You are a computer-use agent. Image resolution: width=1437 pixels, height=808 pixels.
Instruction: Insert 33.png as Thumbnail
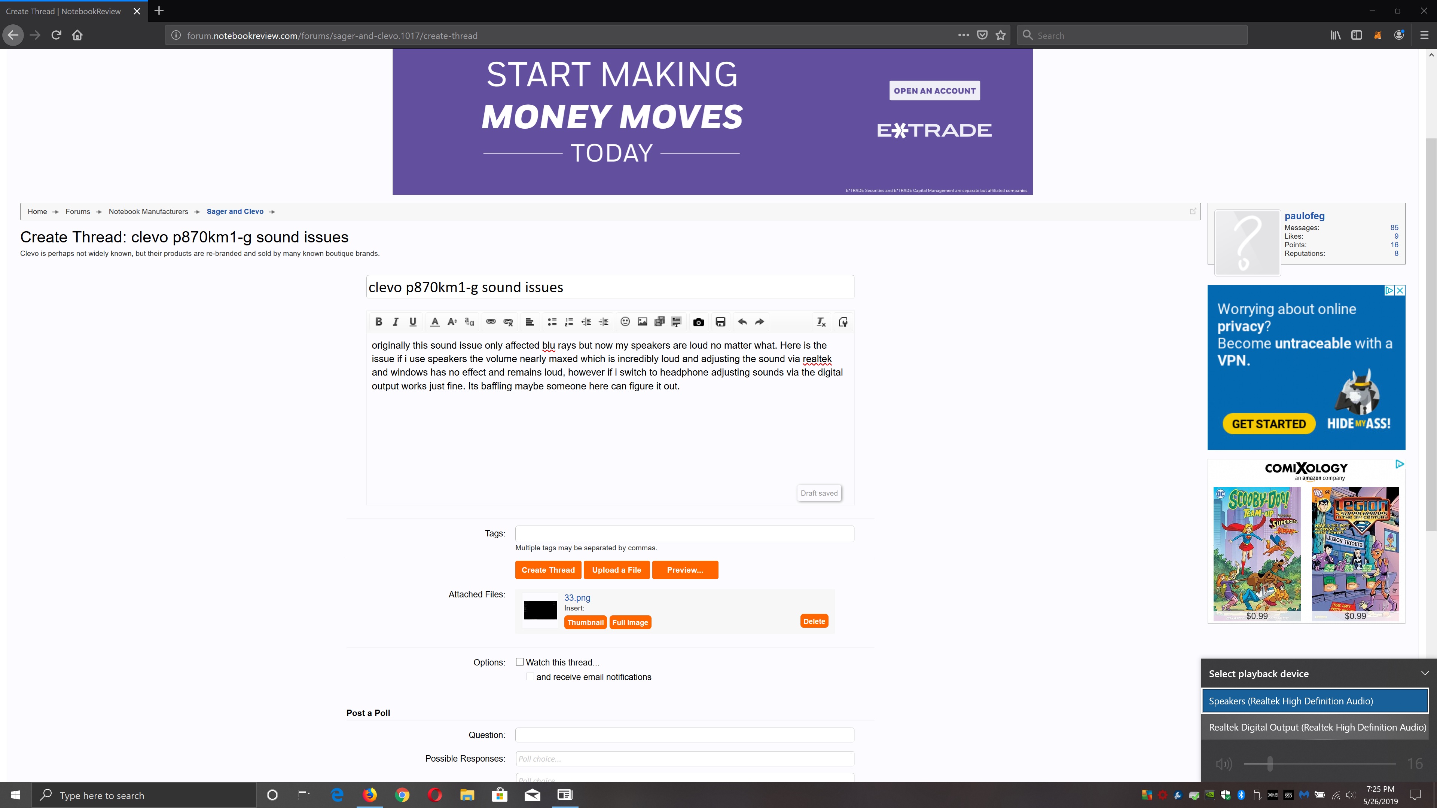pyautogui.click(x=585, y=622)
